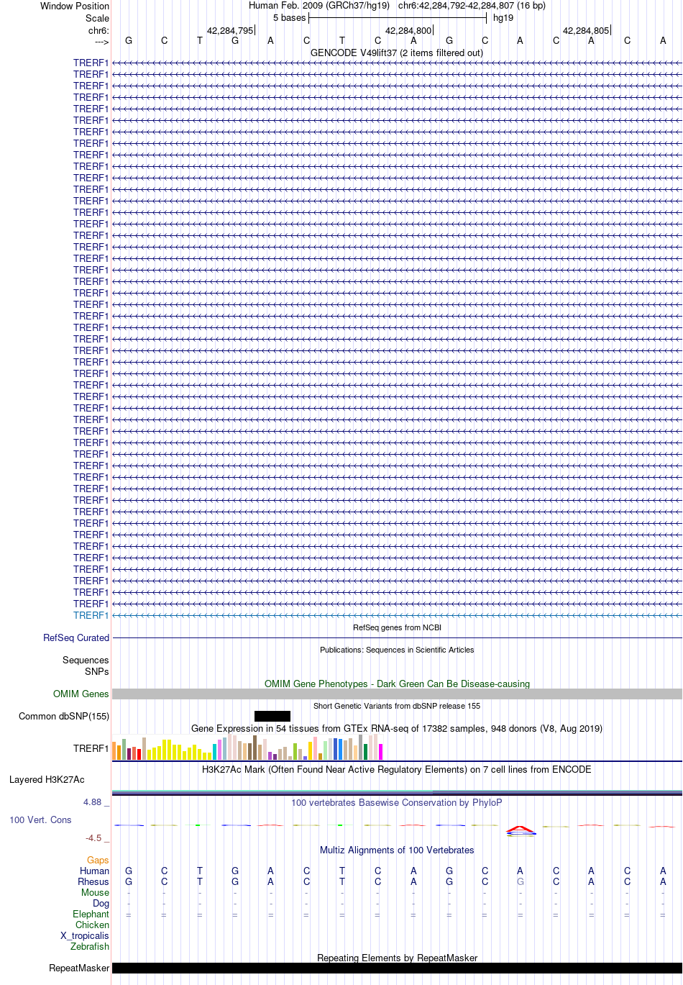This screenshot has height=985, width=683.
Task: Select the Rhesus alignment row label
Action: pos(93,881)
